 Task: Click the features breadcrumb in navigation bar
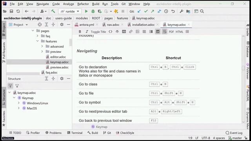click(x=122, y=18)
